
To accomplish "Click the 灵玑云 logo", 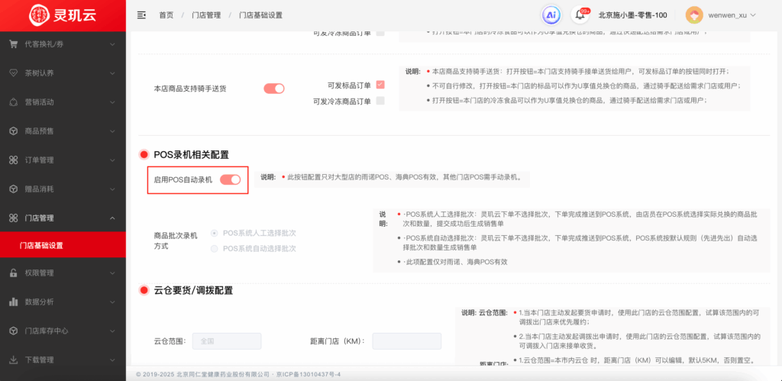I will click(x=63, y=15).
